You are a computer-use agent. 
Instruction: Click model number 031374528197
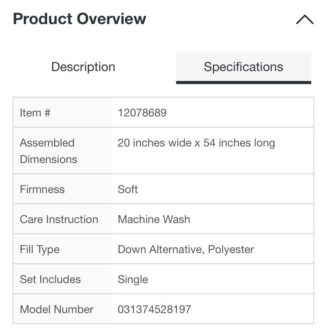click(x=154, y=309)
